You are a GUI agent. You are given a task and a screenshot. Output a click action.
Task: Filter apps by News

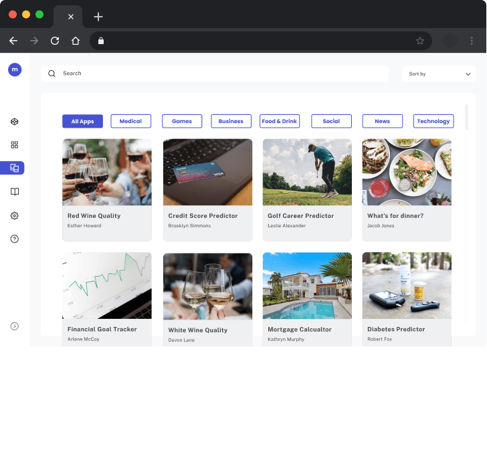(x=383, y=121)
